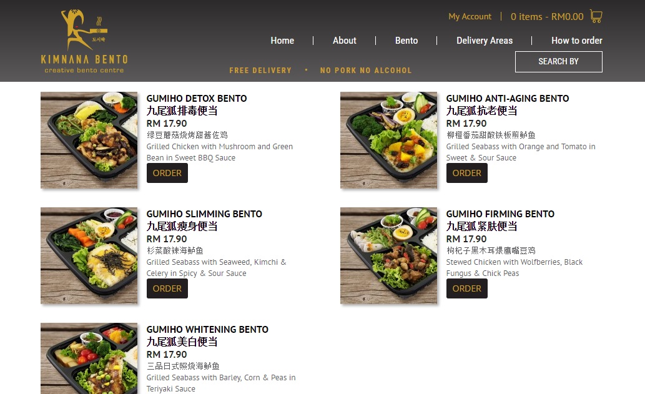
Task: Expand the SEARCH BY dropdown
Action: 559,62
